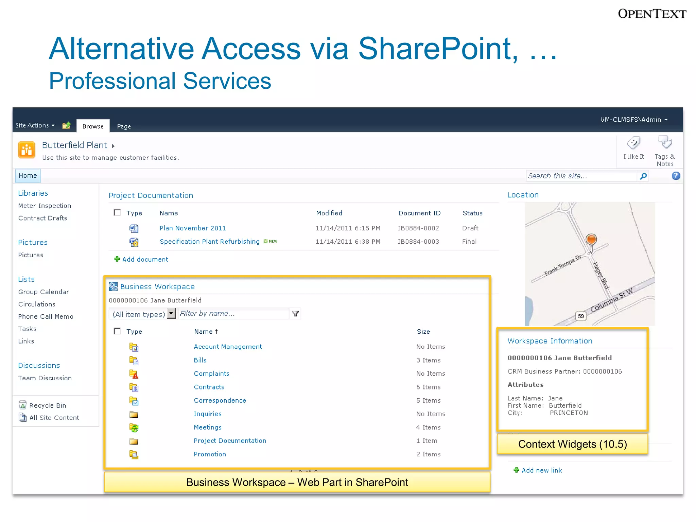Open the Plan November 2011 document link
Viewport: 696px width, 522px height.
click(x=193, y=228)
